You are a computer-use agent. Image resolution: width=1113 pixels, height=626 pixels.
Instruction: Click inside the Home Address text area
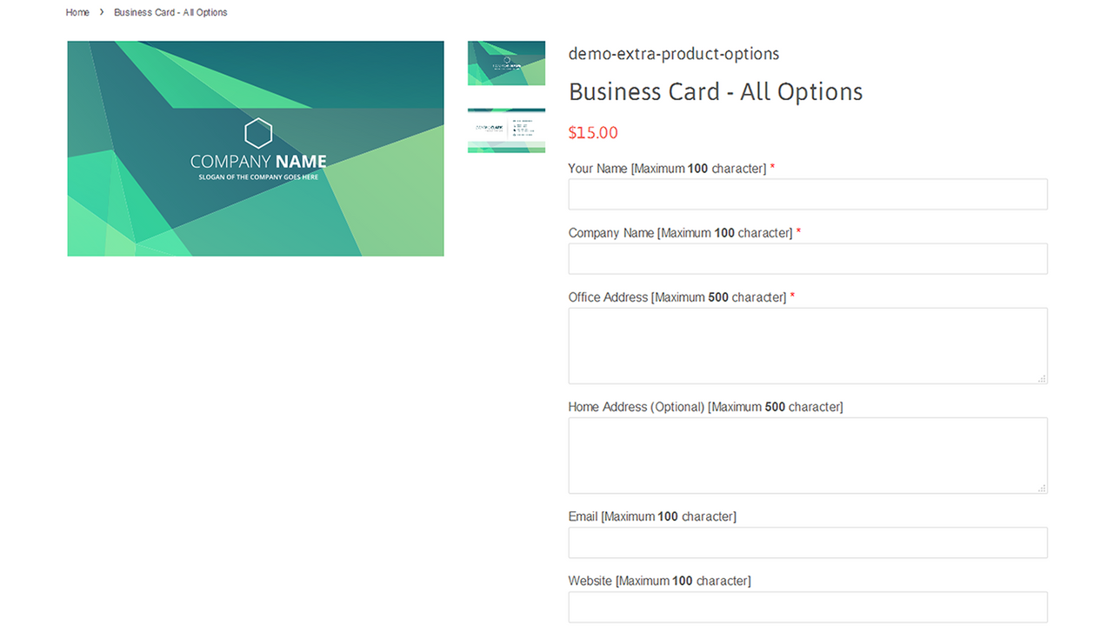pos(807,455)
